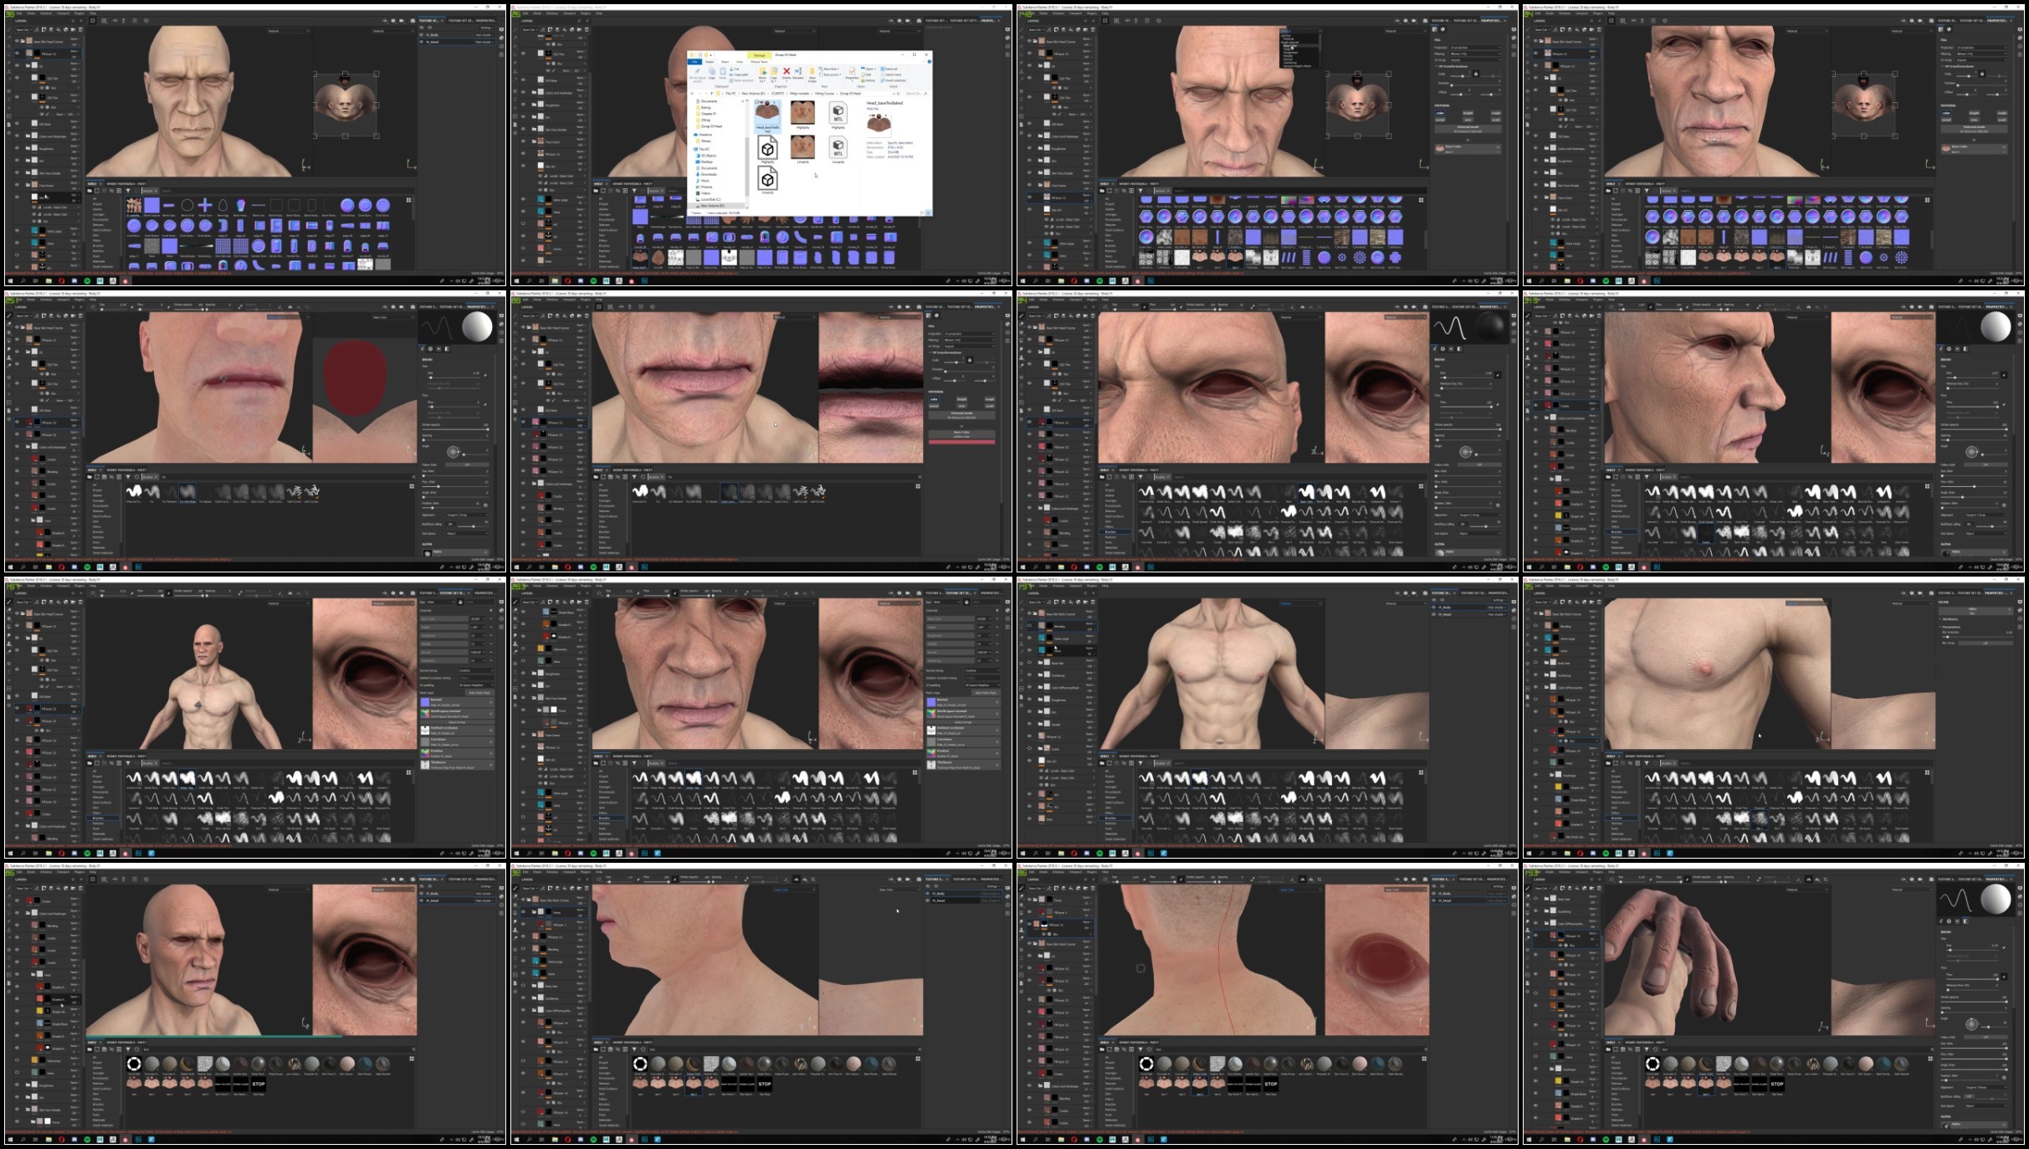Viewport: 2029px width, 1149px height.
Task: Click File Explorer's up-one-level arrow
Action: (711, 94)
